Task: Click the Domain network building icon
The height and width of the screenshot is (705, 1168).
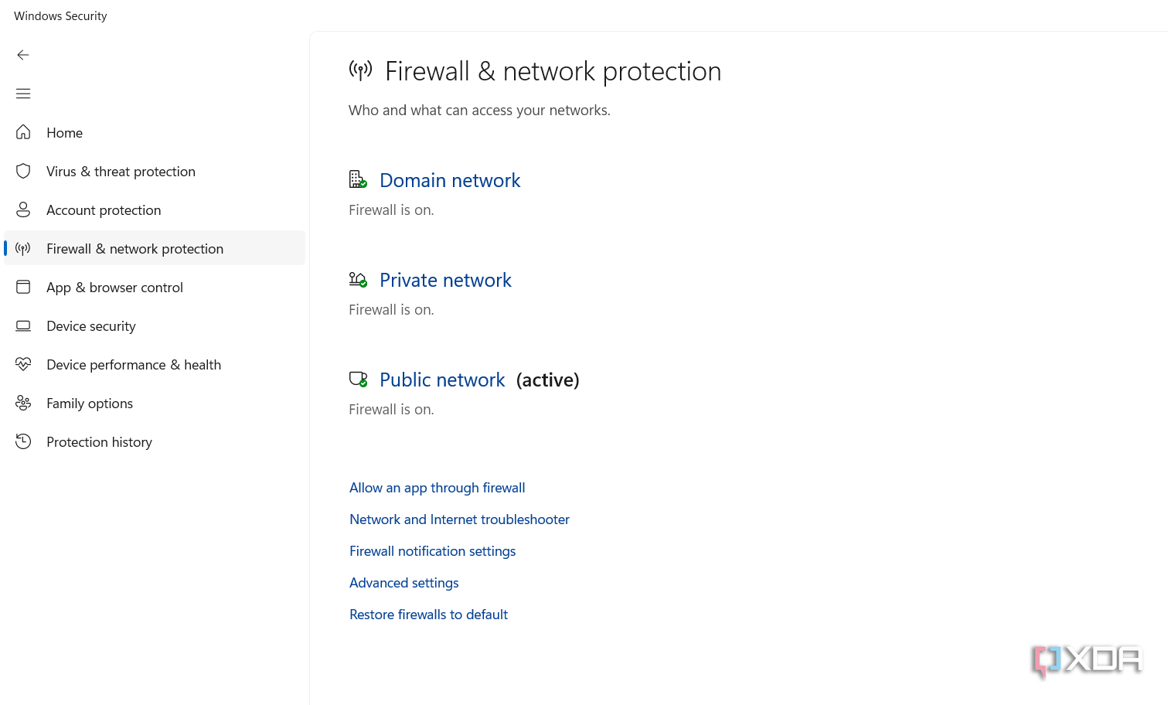Action: tap(358, 179)
